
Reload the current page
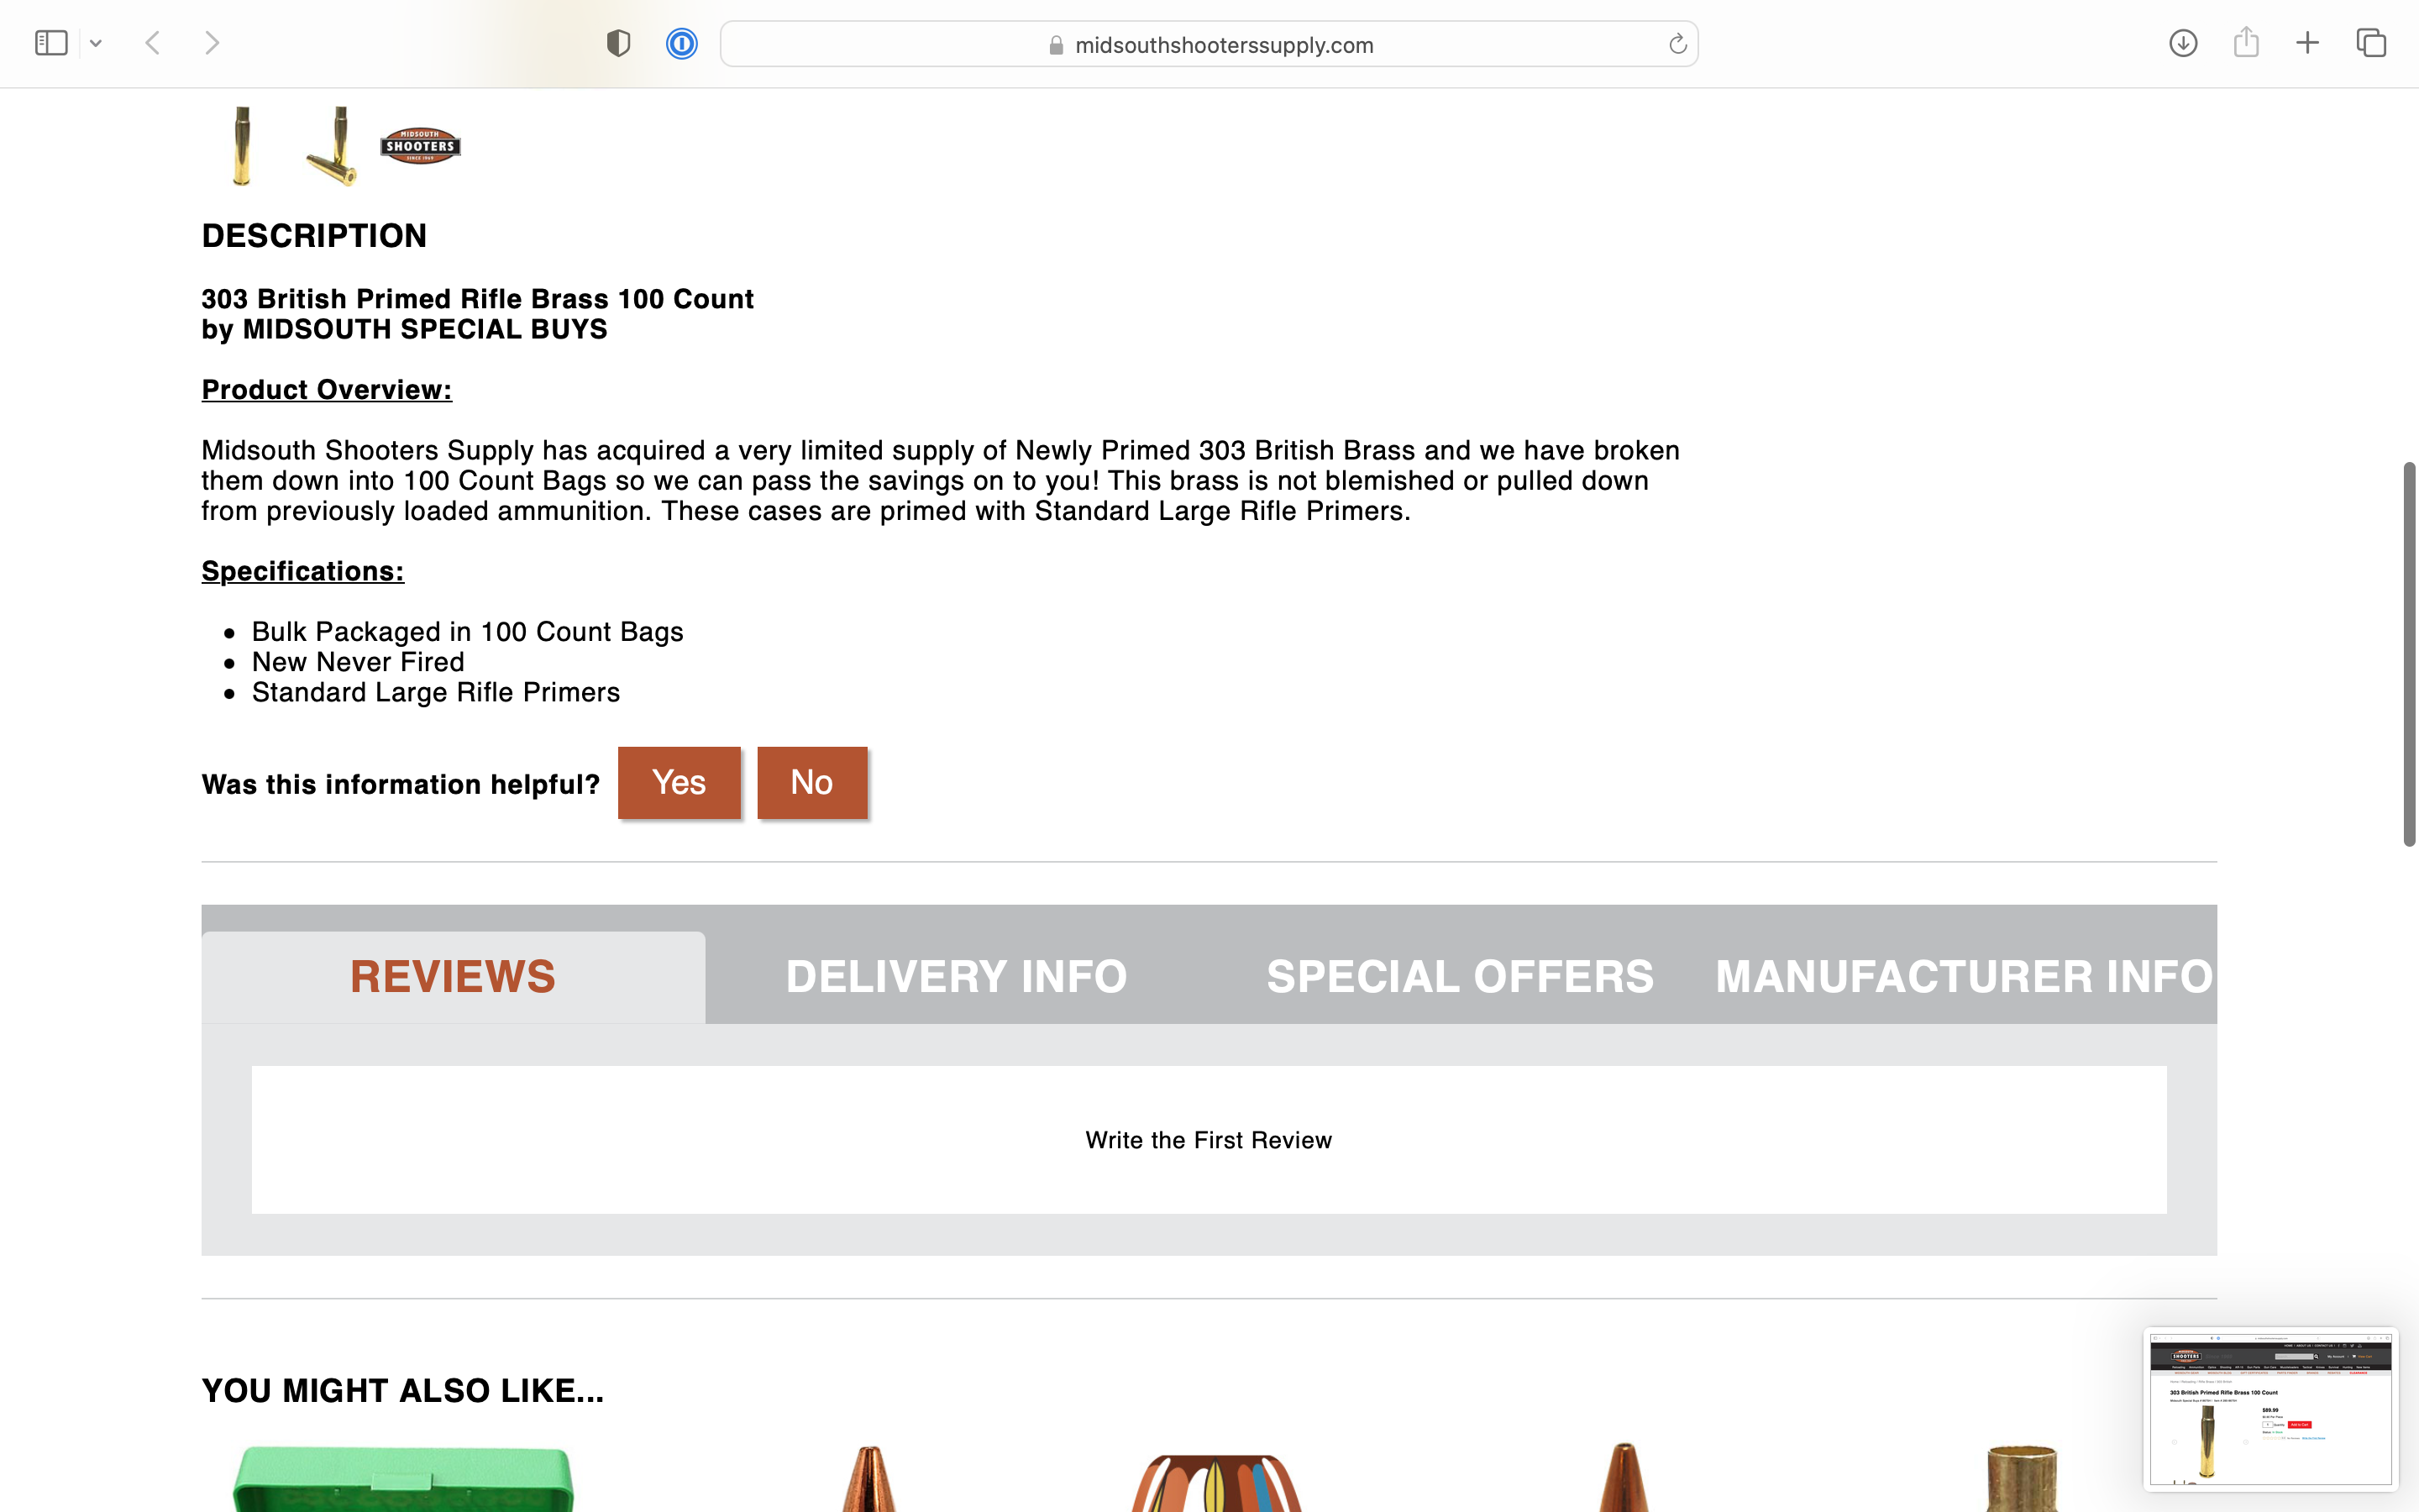1677,44
